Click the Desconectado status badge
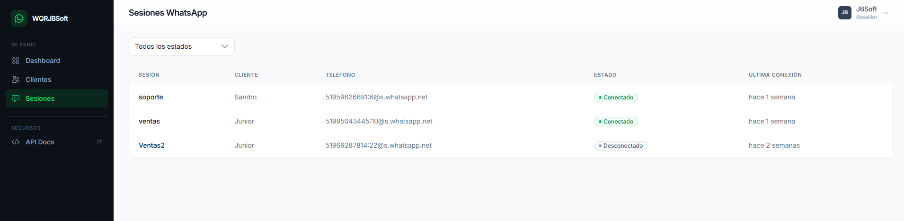Image resolution: width=904 pixels, height=221 pixels. click(620, 146)
